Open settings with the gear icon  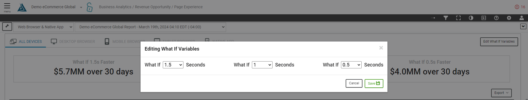[509, 18]
